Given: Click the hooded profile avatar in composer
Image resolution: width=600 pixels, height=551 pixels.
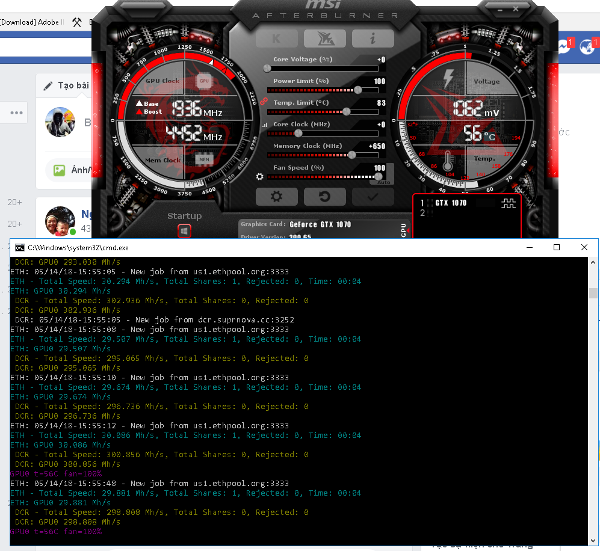Looking at the screenshot, I should point(60,122).
